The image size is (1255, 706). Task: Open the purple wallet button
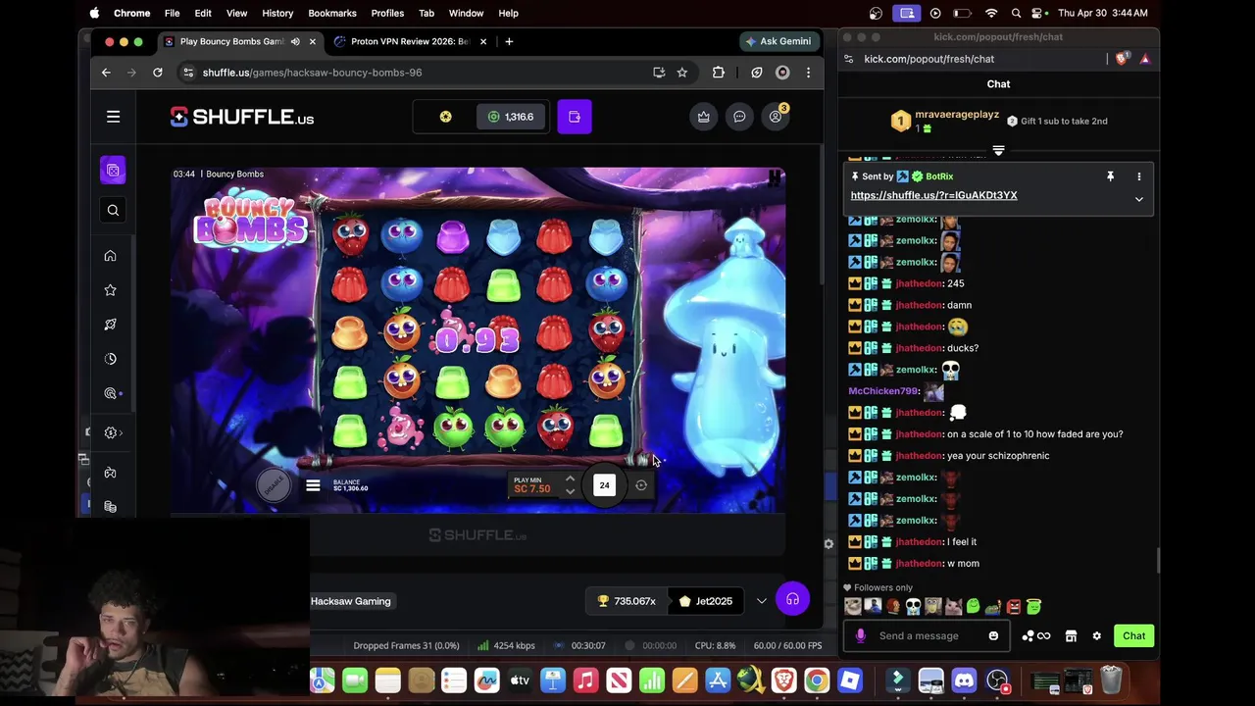point(575,117)
